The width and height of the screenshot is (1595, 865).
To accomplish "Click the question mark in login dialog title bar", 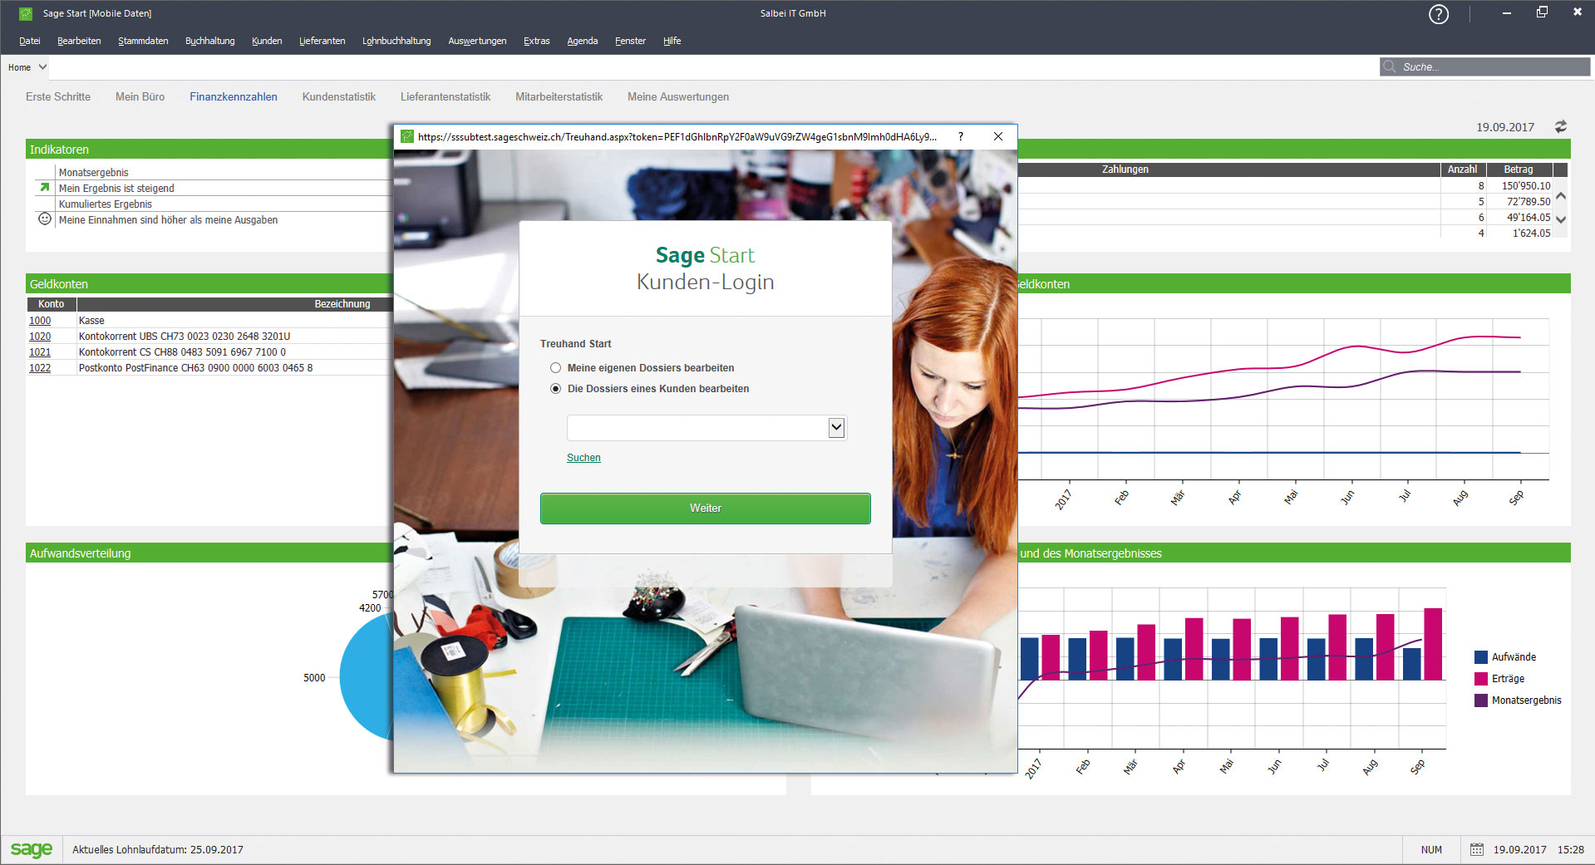I will [961, 136].
